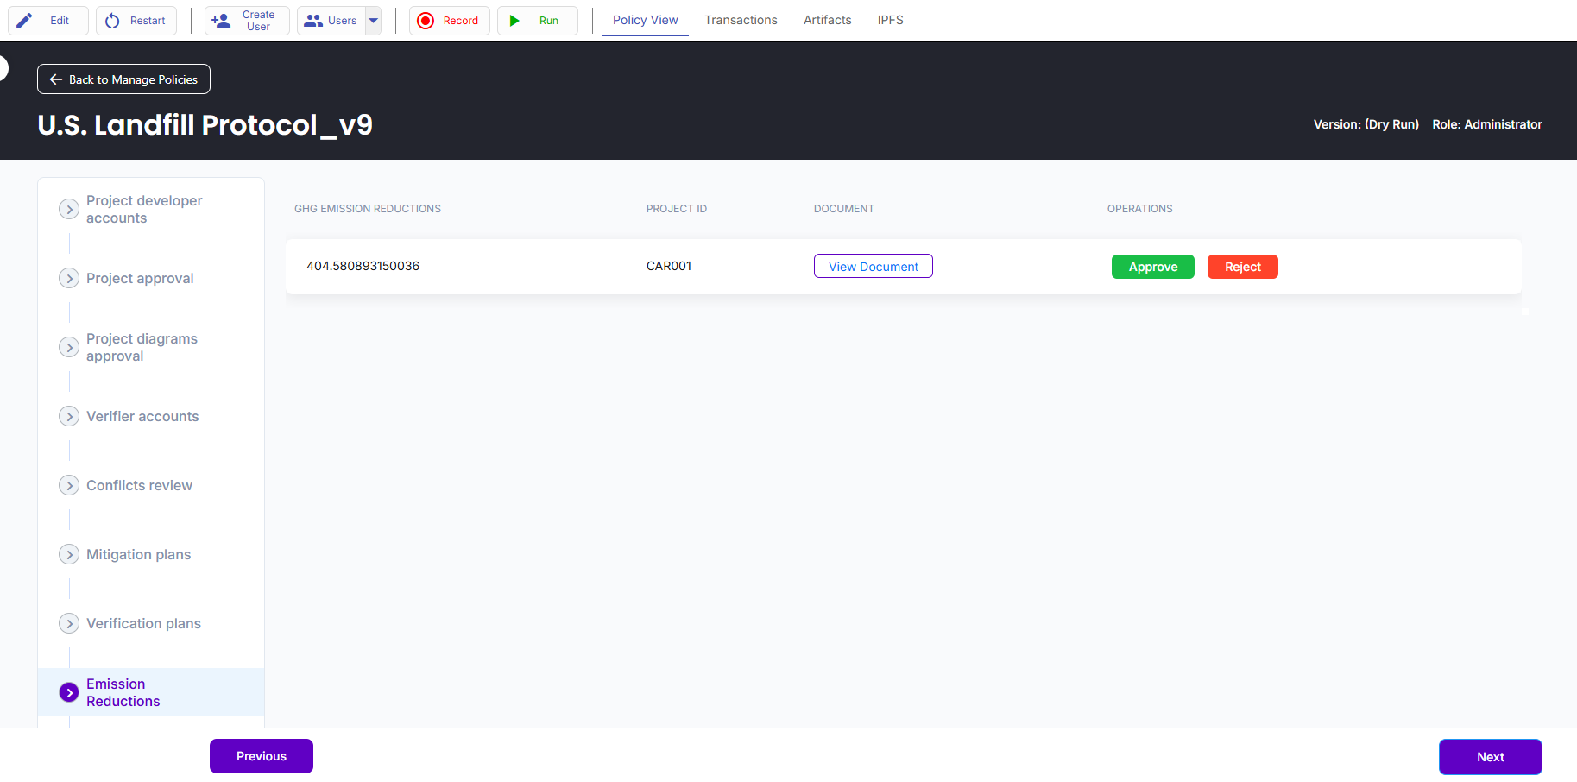The image size is (1577, 782).
Task: Click the red Record icon
Action: tap(426, 21)
